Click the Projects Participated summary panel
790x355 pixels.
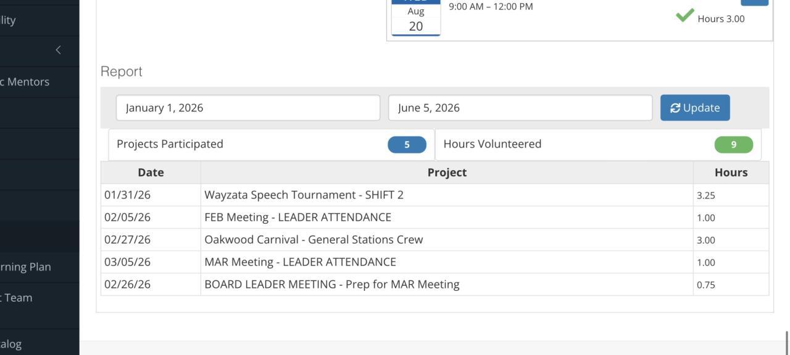(247, 144)
